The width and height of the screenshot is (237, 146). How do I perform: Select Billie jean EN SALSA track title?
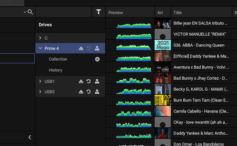pyautogui.click(x=201, y=23)
